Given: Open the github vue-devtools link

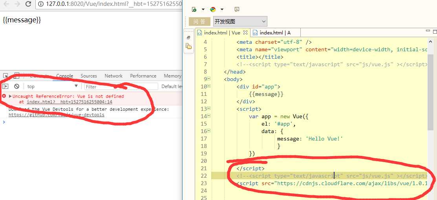Looking at the screenshot, I should point(57,115).
